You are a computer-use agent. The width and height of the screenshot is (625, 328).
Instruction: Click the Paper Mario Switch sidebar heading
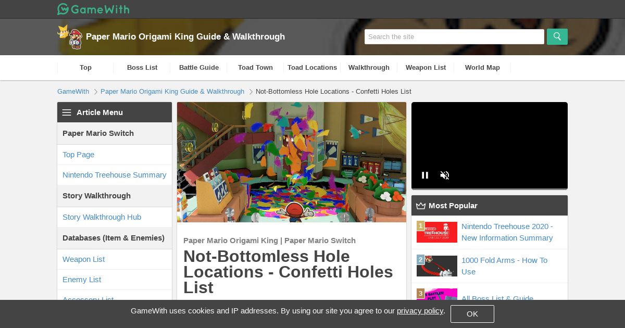115,133
